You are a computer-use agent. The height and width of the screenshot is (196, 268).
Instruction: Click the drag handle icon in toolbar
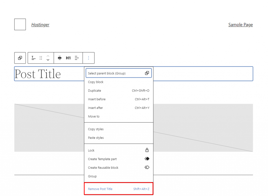click(x=41, y=58)
